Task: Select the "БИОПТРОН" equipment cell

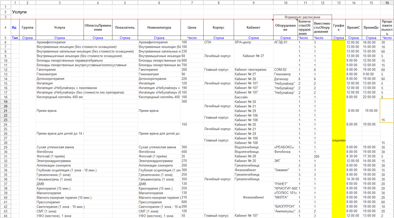Action: point(285,206)
